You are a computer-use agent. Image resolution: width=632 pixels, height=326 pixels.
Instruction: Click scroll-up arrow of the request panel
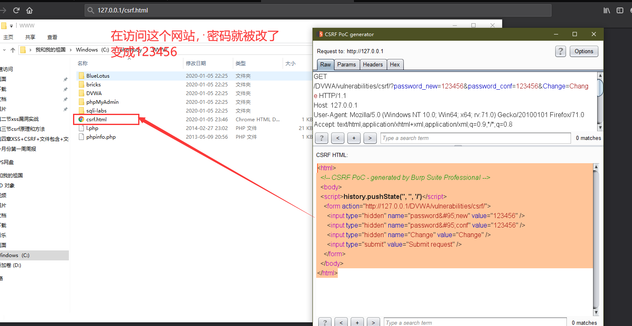point(600,75)
